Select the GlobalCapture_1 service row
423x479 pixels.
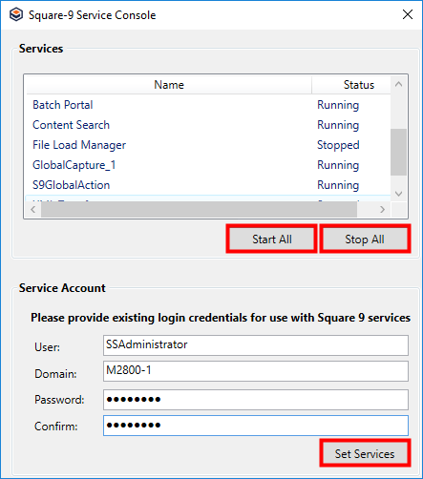coord(208,165)
